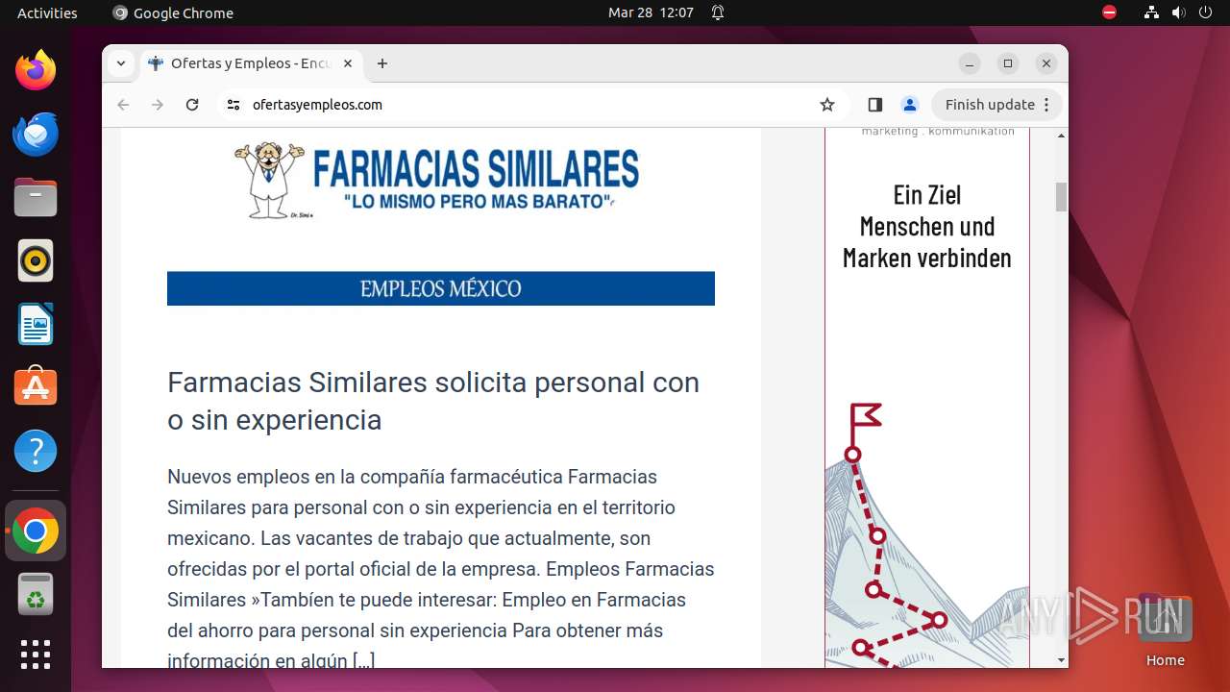Open Firefox from the dock
This screenshot has height=692, width=1230.
pyautogui.click(x=36, y=70)
